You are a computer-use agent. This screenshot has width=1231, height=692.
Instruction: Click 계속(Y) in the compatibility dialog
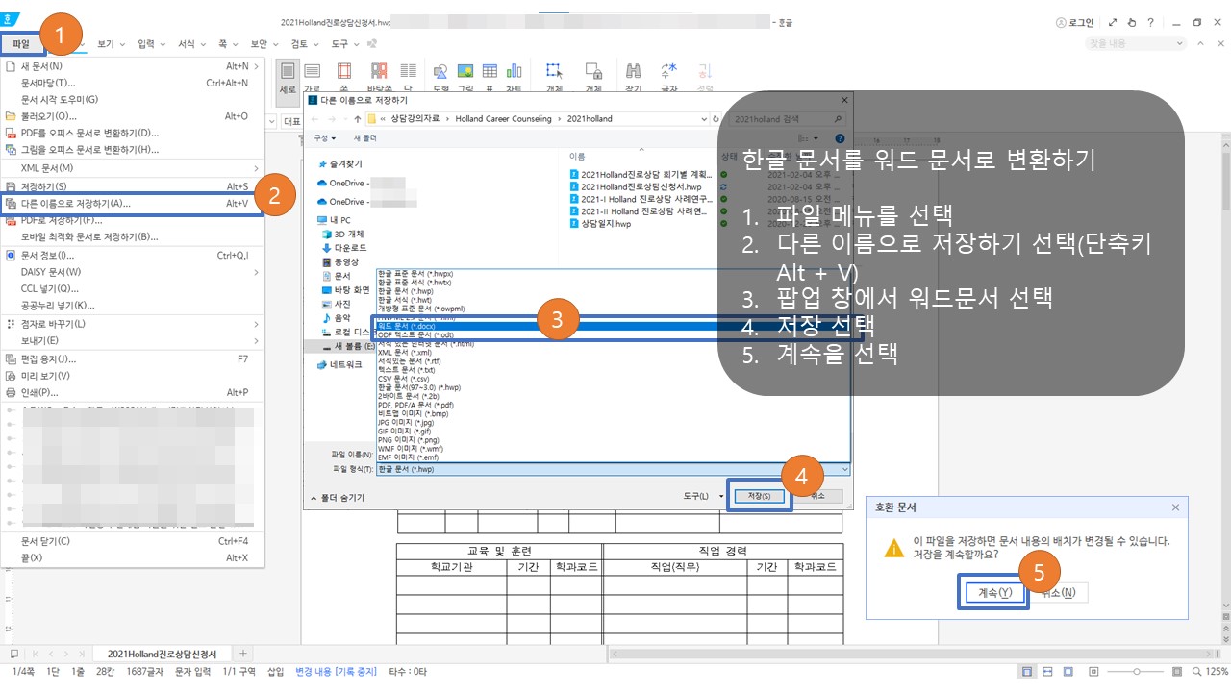tap(992, 592)
